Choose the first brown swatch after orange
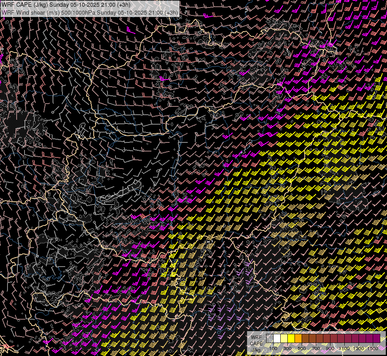Image resolution: width=387 pixels, height=356 pixels. pyautogui.click(x=305, y=339)
